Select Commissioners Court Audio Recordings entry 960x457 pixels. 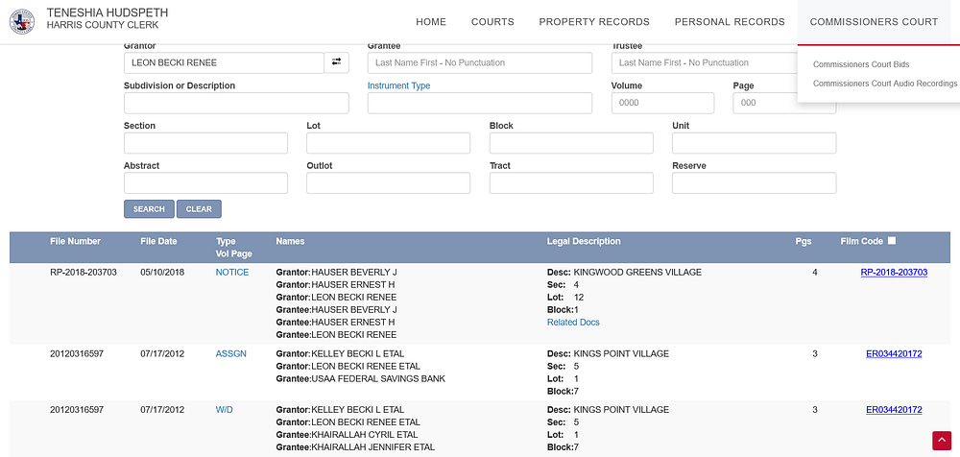pos(885,84)
